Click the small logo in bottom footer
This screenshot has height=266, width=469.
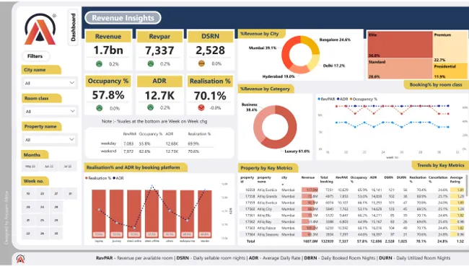pos(20,259)
